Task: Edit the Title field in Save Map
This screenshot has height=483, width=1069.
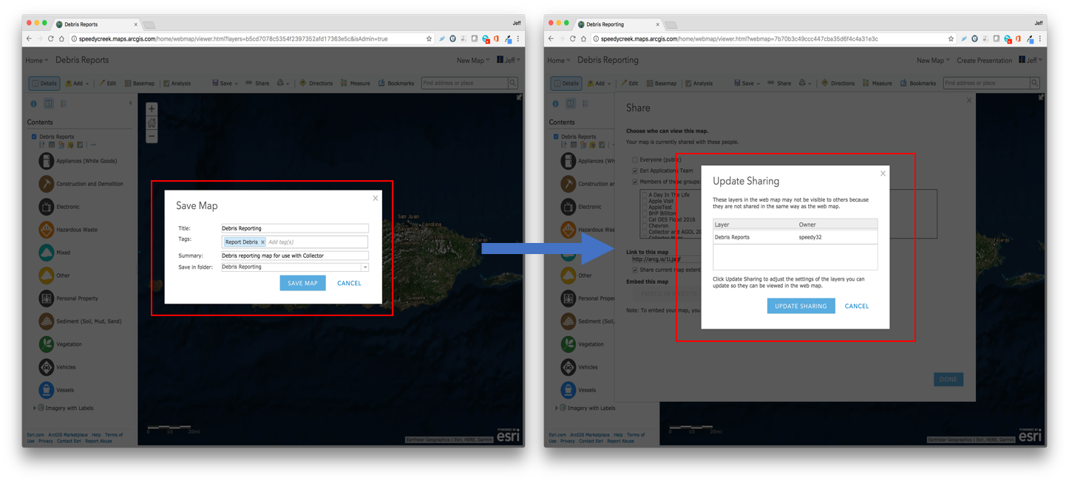Action: [x=294, y=228]
